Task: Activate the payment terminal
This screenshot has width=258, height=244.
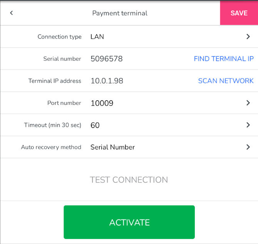Action: click(x=129, y=222)
